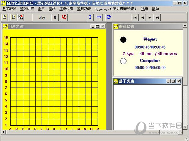Click the R toolbar button
189x141 pixels.
(x=55, y=18)
